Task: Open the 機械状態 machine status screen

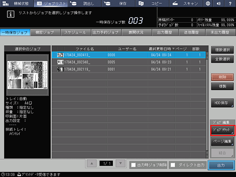Action: (x=17, y=3)
